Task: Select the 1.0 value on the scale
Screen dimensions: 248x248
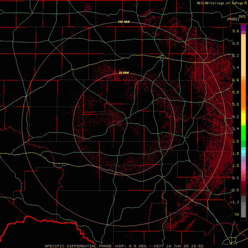Action: pyautogui.click(x=236, y=166)
